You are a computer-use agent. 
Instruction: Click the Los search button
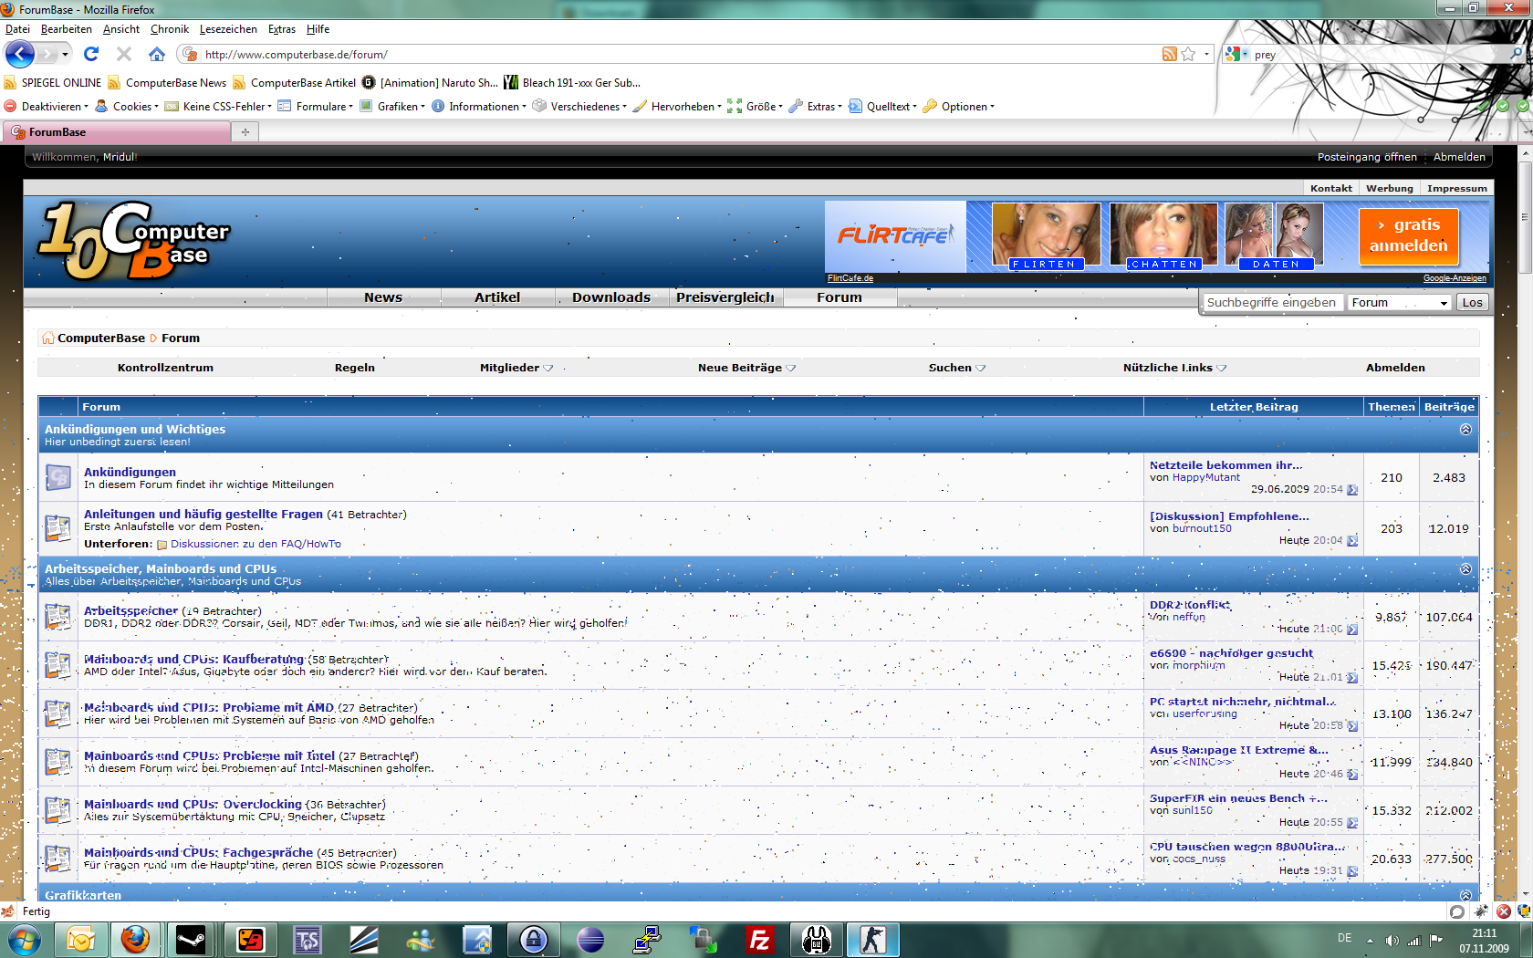[1472, 303]
